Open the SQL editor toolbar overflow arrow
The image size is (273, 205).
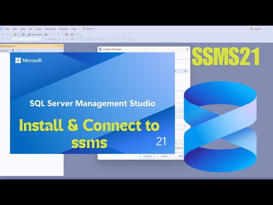pyautogui.click(x=133, y=40)
